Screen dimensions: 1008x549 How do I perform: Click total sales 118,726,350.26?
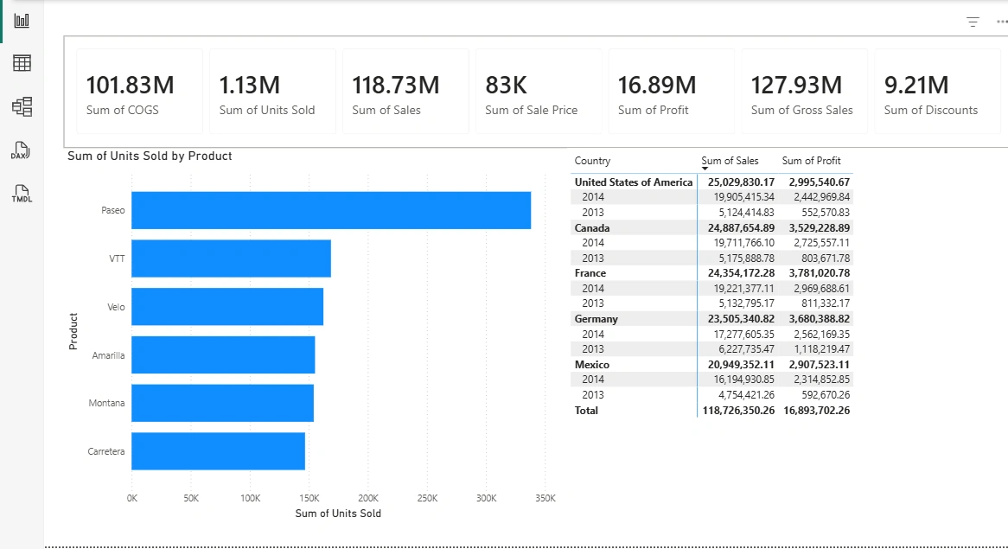pos(738,410)
